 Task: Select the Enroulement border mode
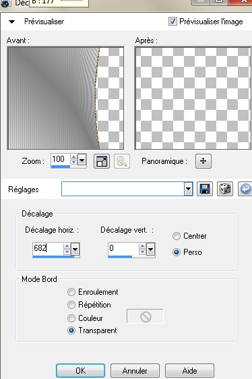71,292
